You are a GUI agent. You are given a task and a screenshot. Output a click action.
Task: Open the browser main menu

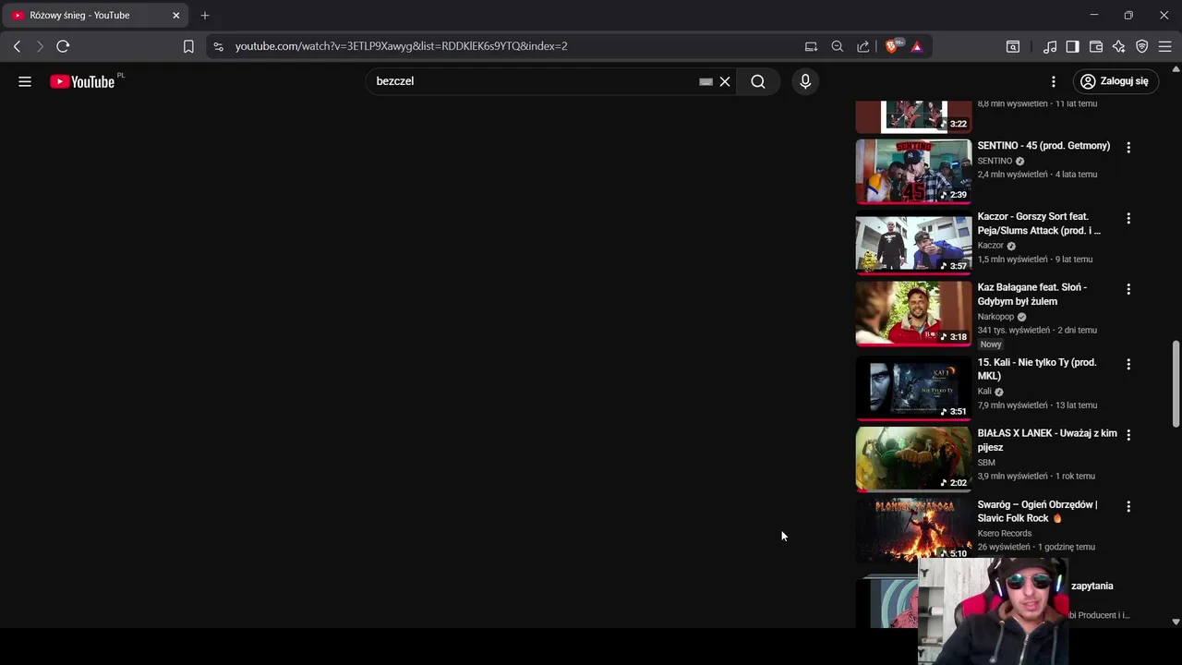[x=1165, y=46]
